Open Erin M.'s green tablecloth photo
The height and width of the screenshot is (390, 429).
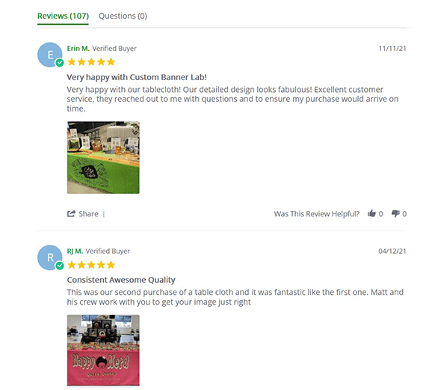(x=103, y=158)
